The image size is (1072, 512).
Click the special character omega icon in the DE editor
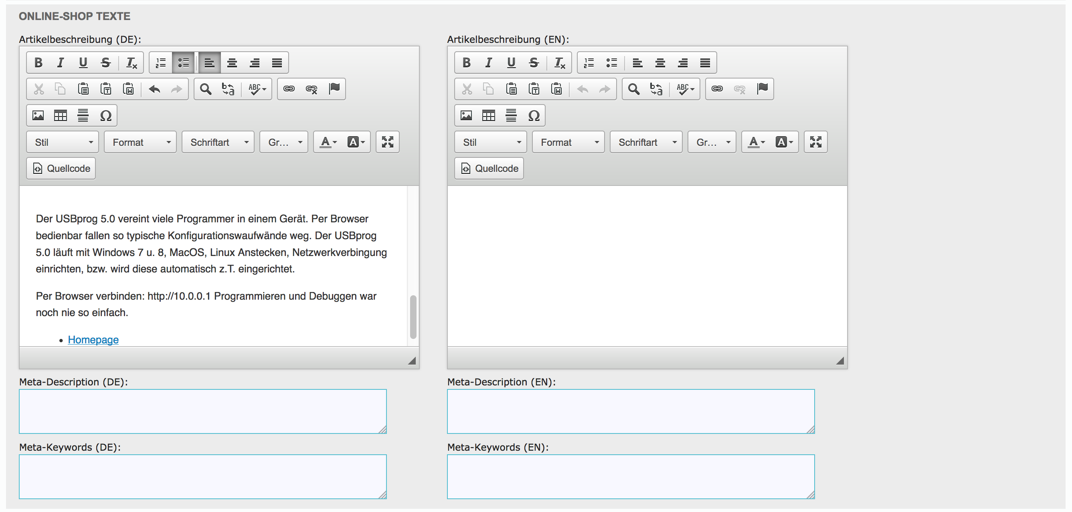[106, 116]
